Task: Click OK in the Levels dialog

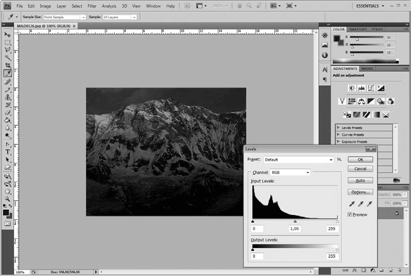Action: (360, 159)
